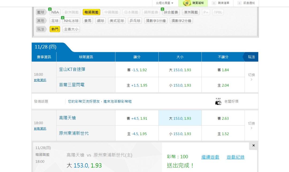
Task: Select the 熱門 play type
Action: coord(55,29)
